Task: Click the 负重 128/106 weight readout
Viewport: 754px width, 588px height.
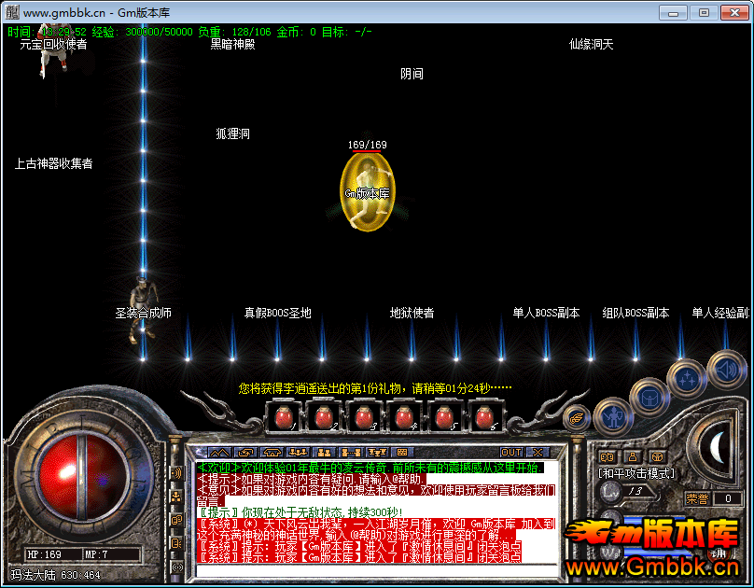Action: (234, 33)
